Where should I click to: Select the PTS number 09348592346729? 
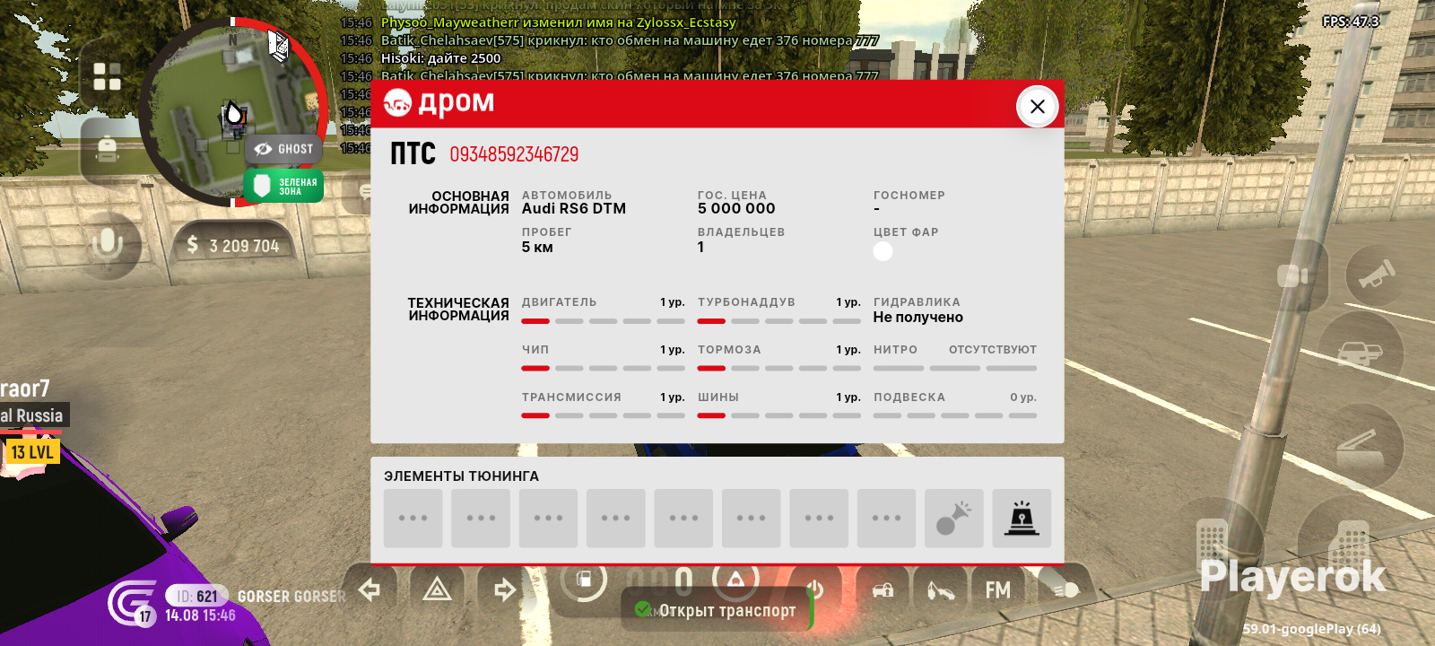pyautogui.click(x=514, y=154)
